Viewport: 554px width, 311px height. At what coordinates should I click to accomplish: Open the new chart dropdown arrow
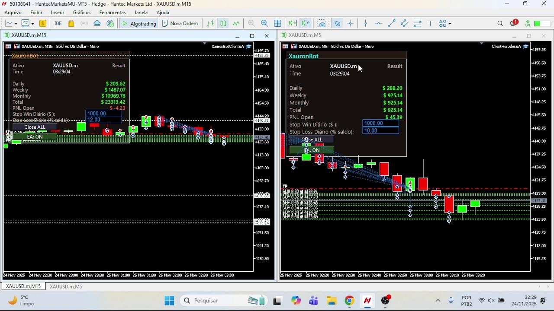tap(16, 24)
